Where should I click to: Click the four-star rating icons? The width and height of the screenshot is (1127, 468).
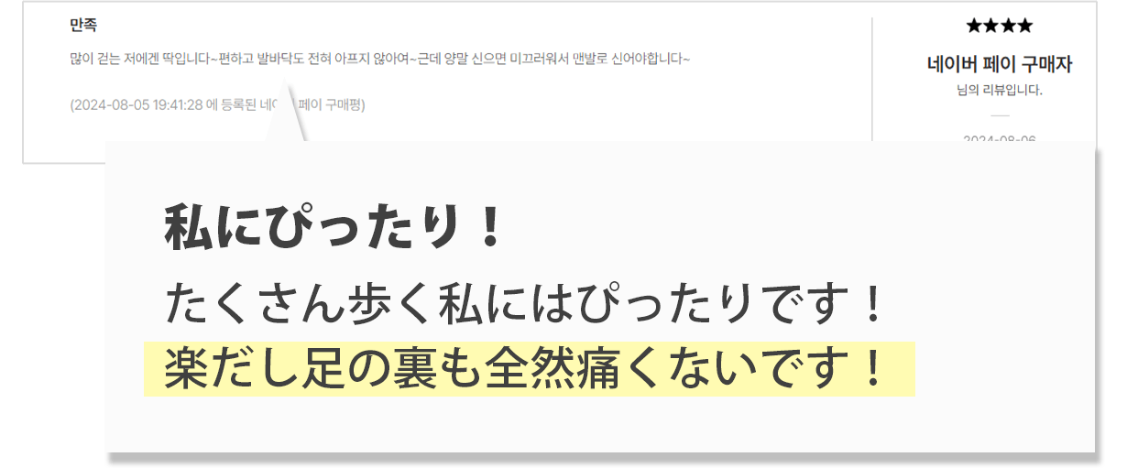click(x=999, y=26)
